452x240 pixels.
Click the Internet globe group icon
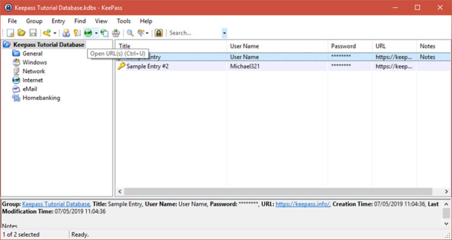point(16,80)
